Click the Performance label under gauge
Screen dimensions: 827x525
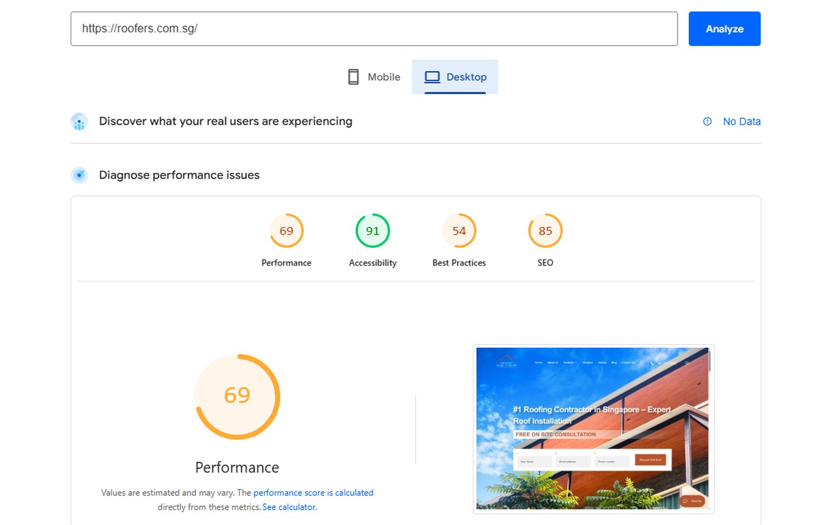click(x=286, y=262)
